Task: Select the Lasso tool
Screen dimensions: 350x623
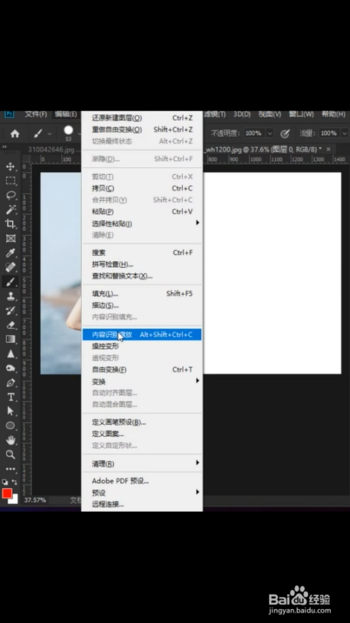Action: tap(10, 195)
